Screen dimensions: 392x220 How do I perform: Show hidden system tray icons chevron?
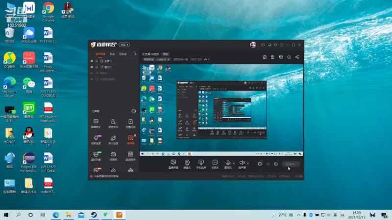tap(298, 215)
